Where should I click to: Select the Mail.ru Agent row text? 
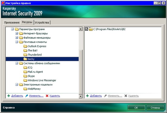pyautogui.click(x=35, y=72)
